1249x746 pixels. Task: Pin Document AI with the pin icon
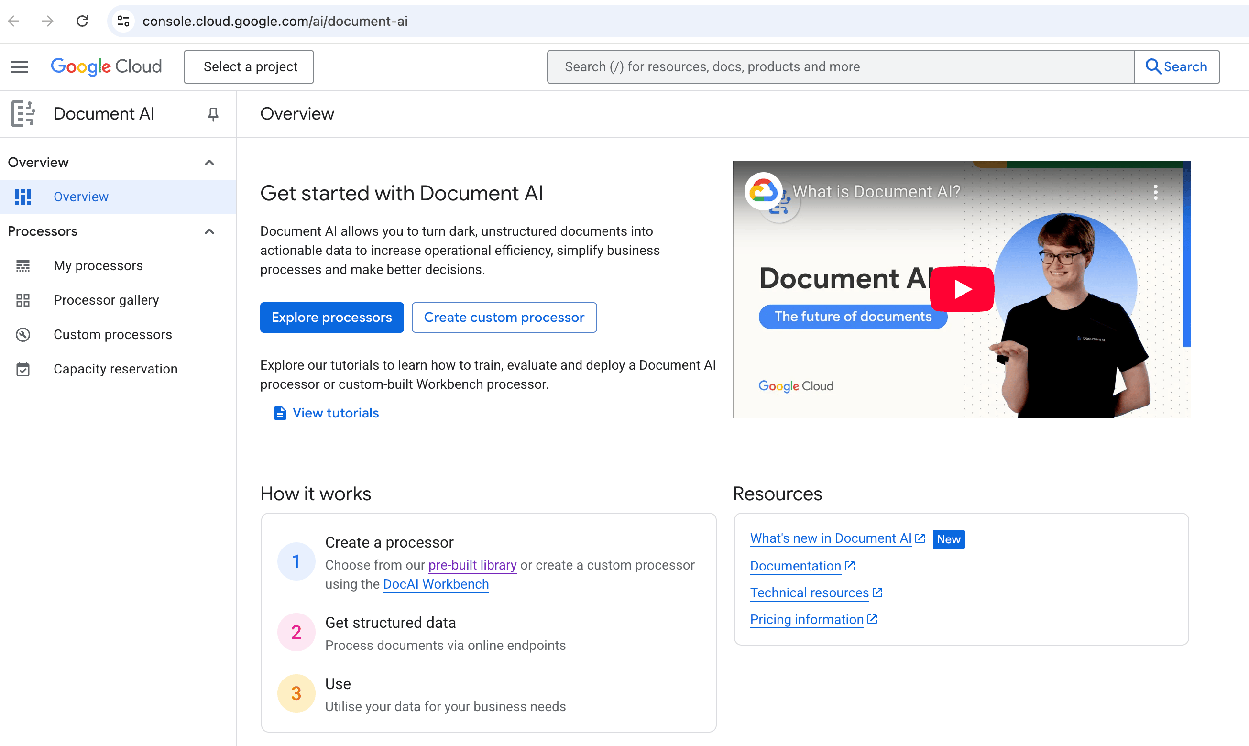[213, 114]
